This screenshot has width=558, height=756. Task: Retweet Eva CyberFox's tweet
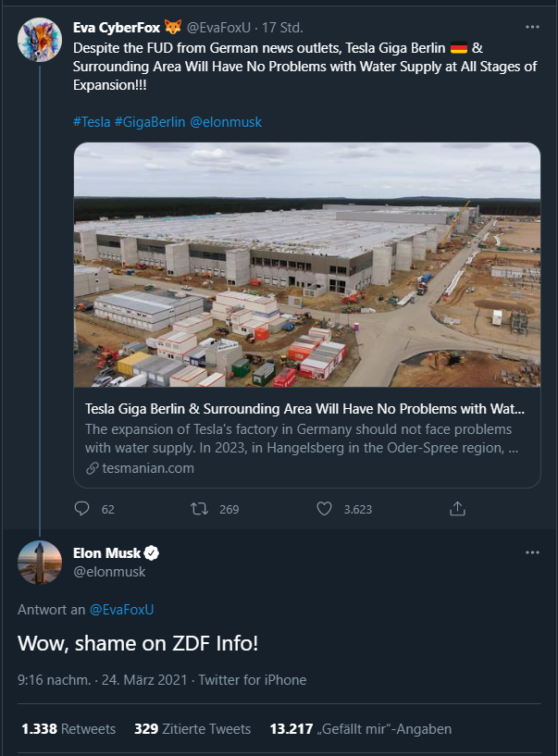198,508
